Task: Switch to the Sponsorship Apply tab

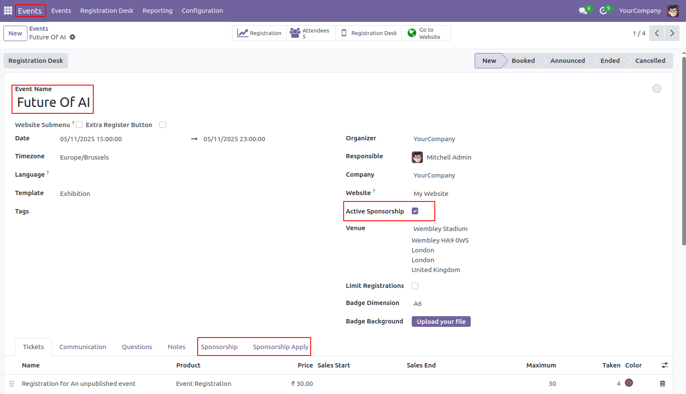Action: pyautogui.click(x=280, y=347)
